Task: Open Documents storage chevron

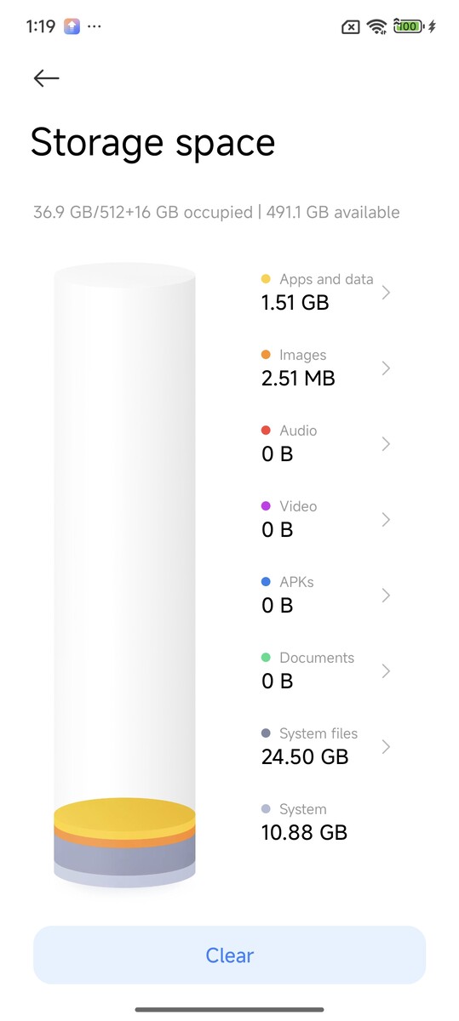Action: [x=386, y=671]
